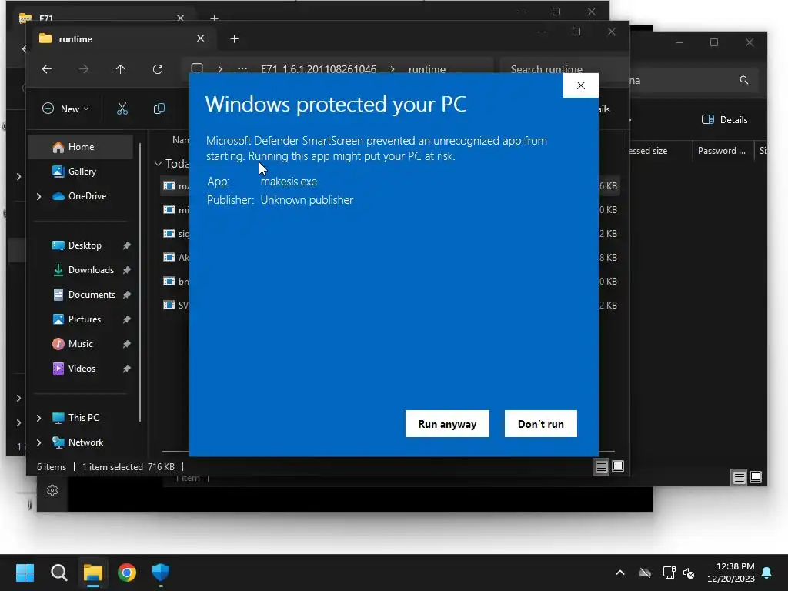
Task: Click the pin icon beside Videos
Action: pos(127,369)
